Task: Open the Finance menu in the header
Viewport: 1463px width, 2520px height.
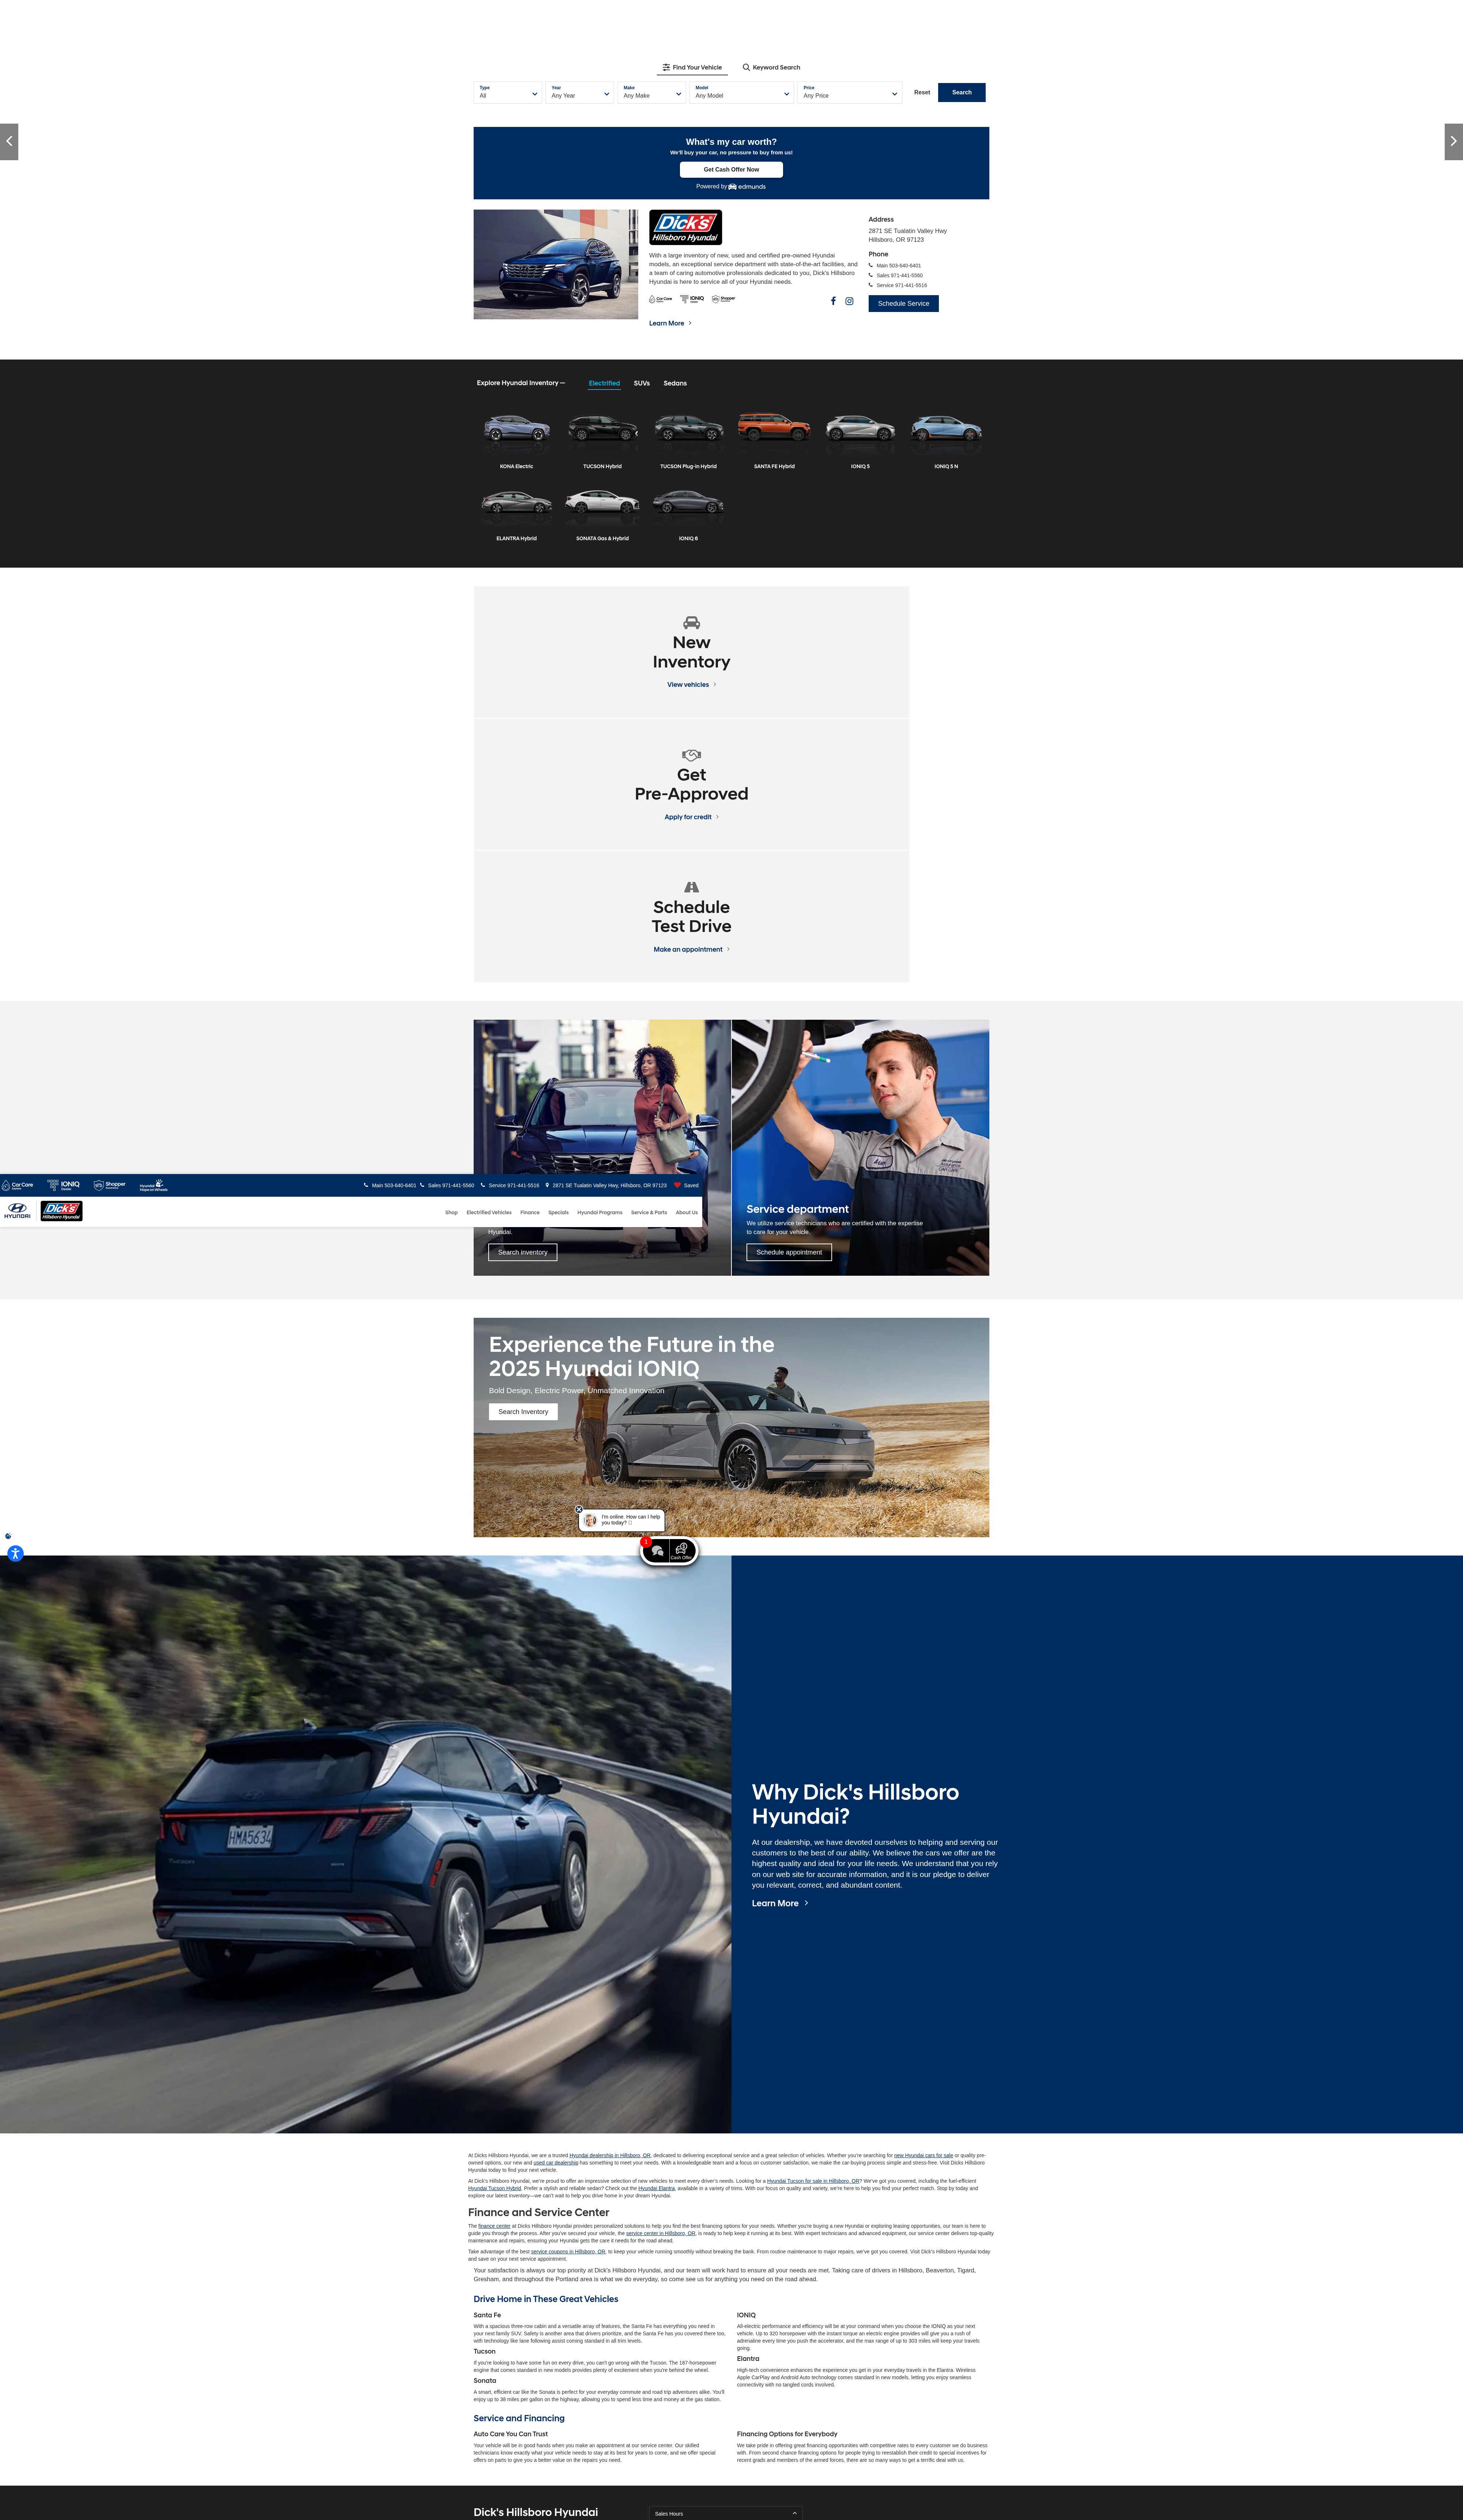Action: pyautogui.click(x=530, y=1212)
